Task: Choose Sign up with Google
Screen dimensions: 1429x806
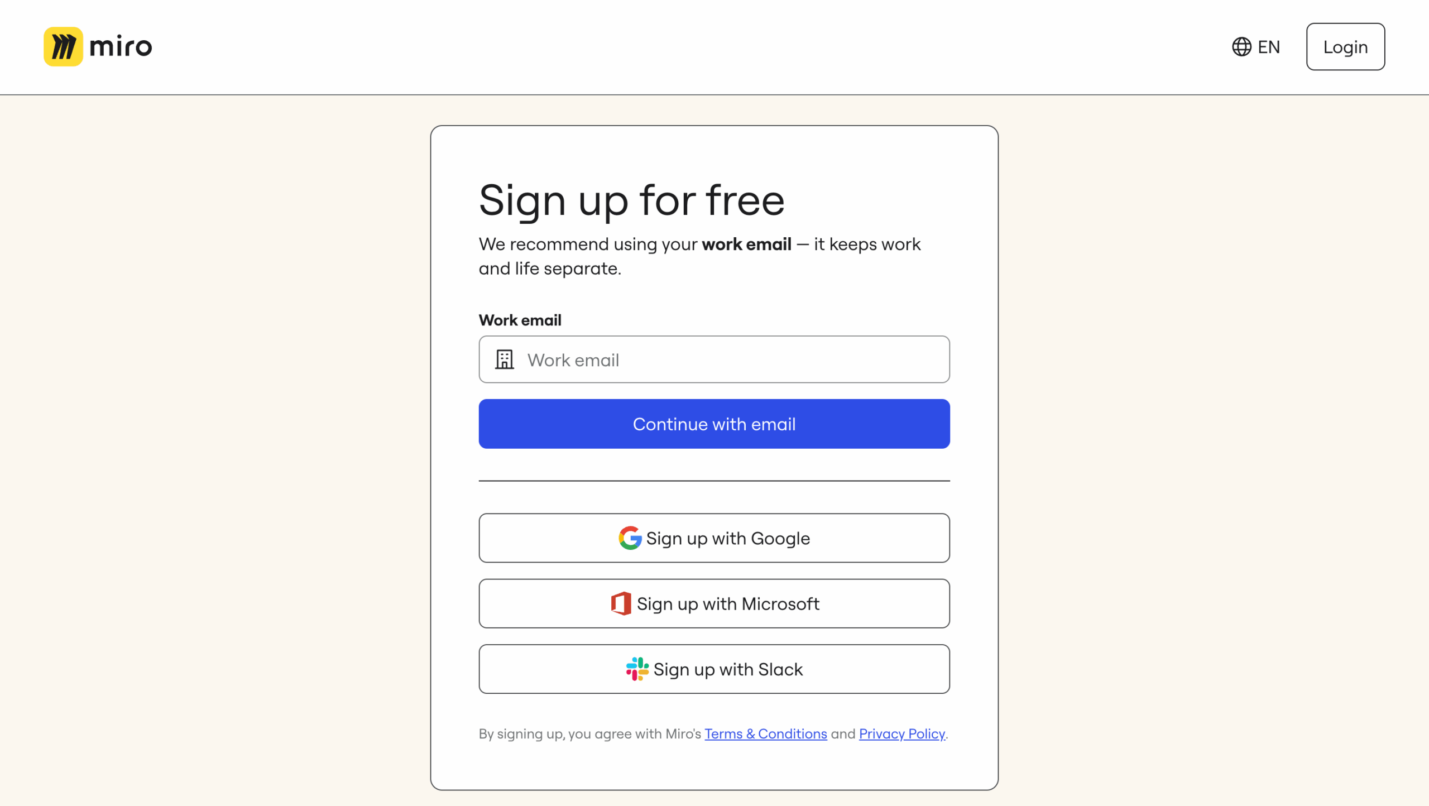Action: tap(714, 538)
